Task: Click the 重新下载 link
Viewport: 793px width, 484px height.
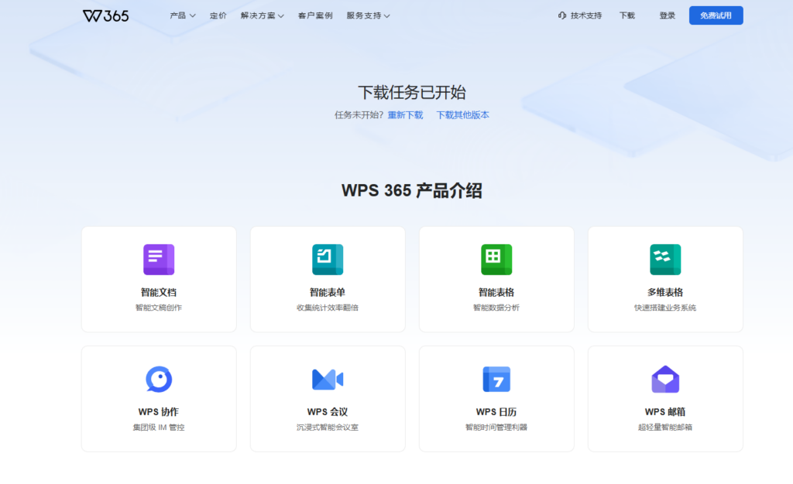Action: (x=406, y=114)
